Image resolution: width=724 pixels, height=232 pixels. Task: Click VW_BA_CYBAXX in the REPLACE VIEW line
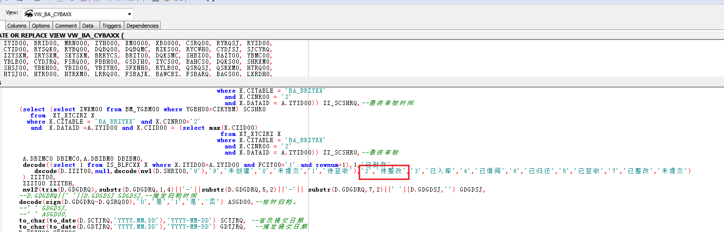coord(93,35)
